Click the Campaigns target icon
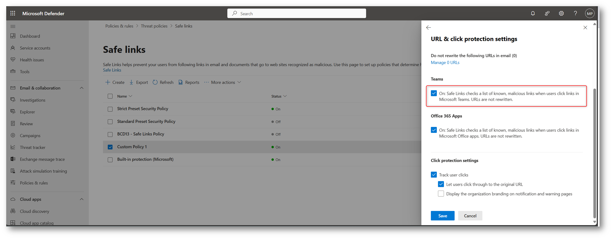Viewport: 612px width, 239px height. click(13, 135)
